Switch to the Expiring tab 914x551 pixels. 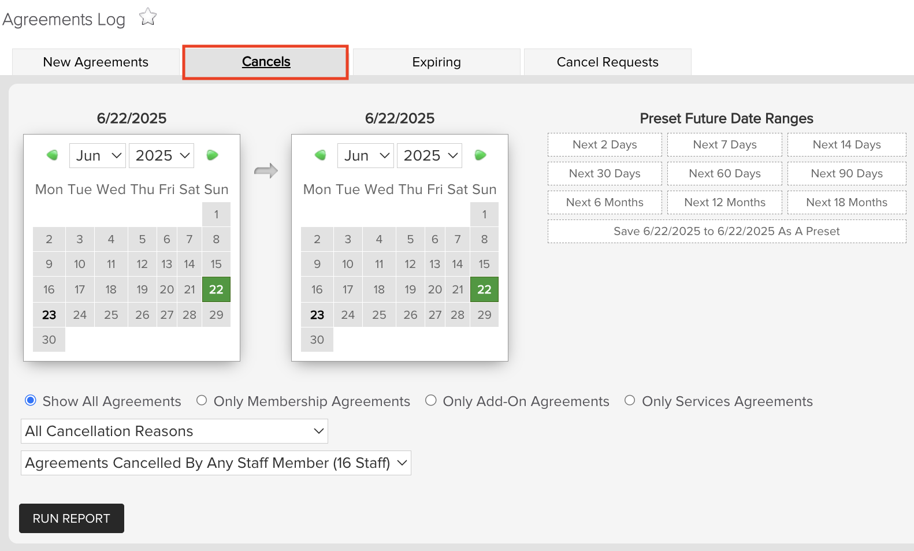click(x=437, y=62)
